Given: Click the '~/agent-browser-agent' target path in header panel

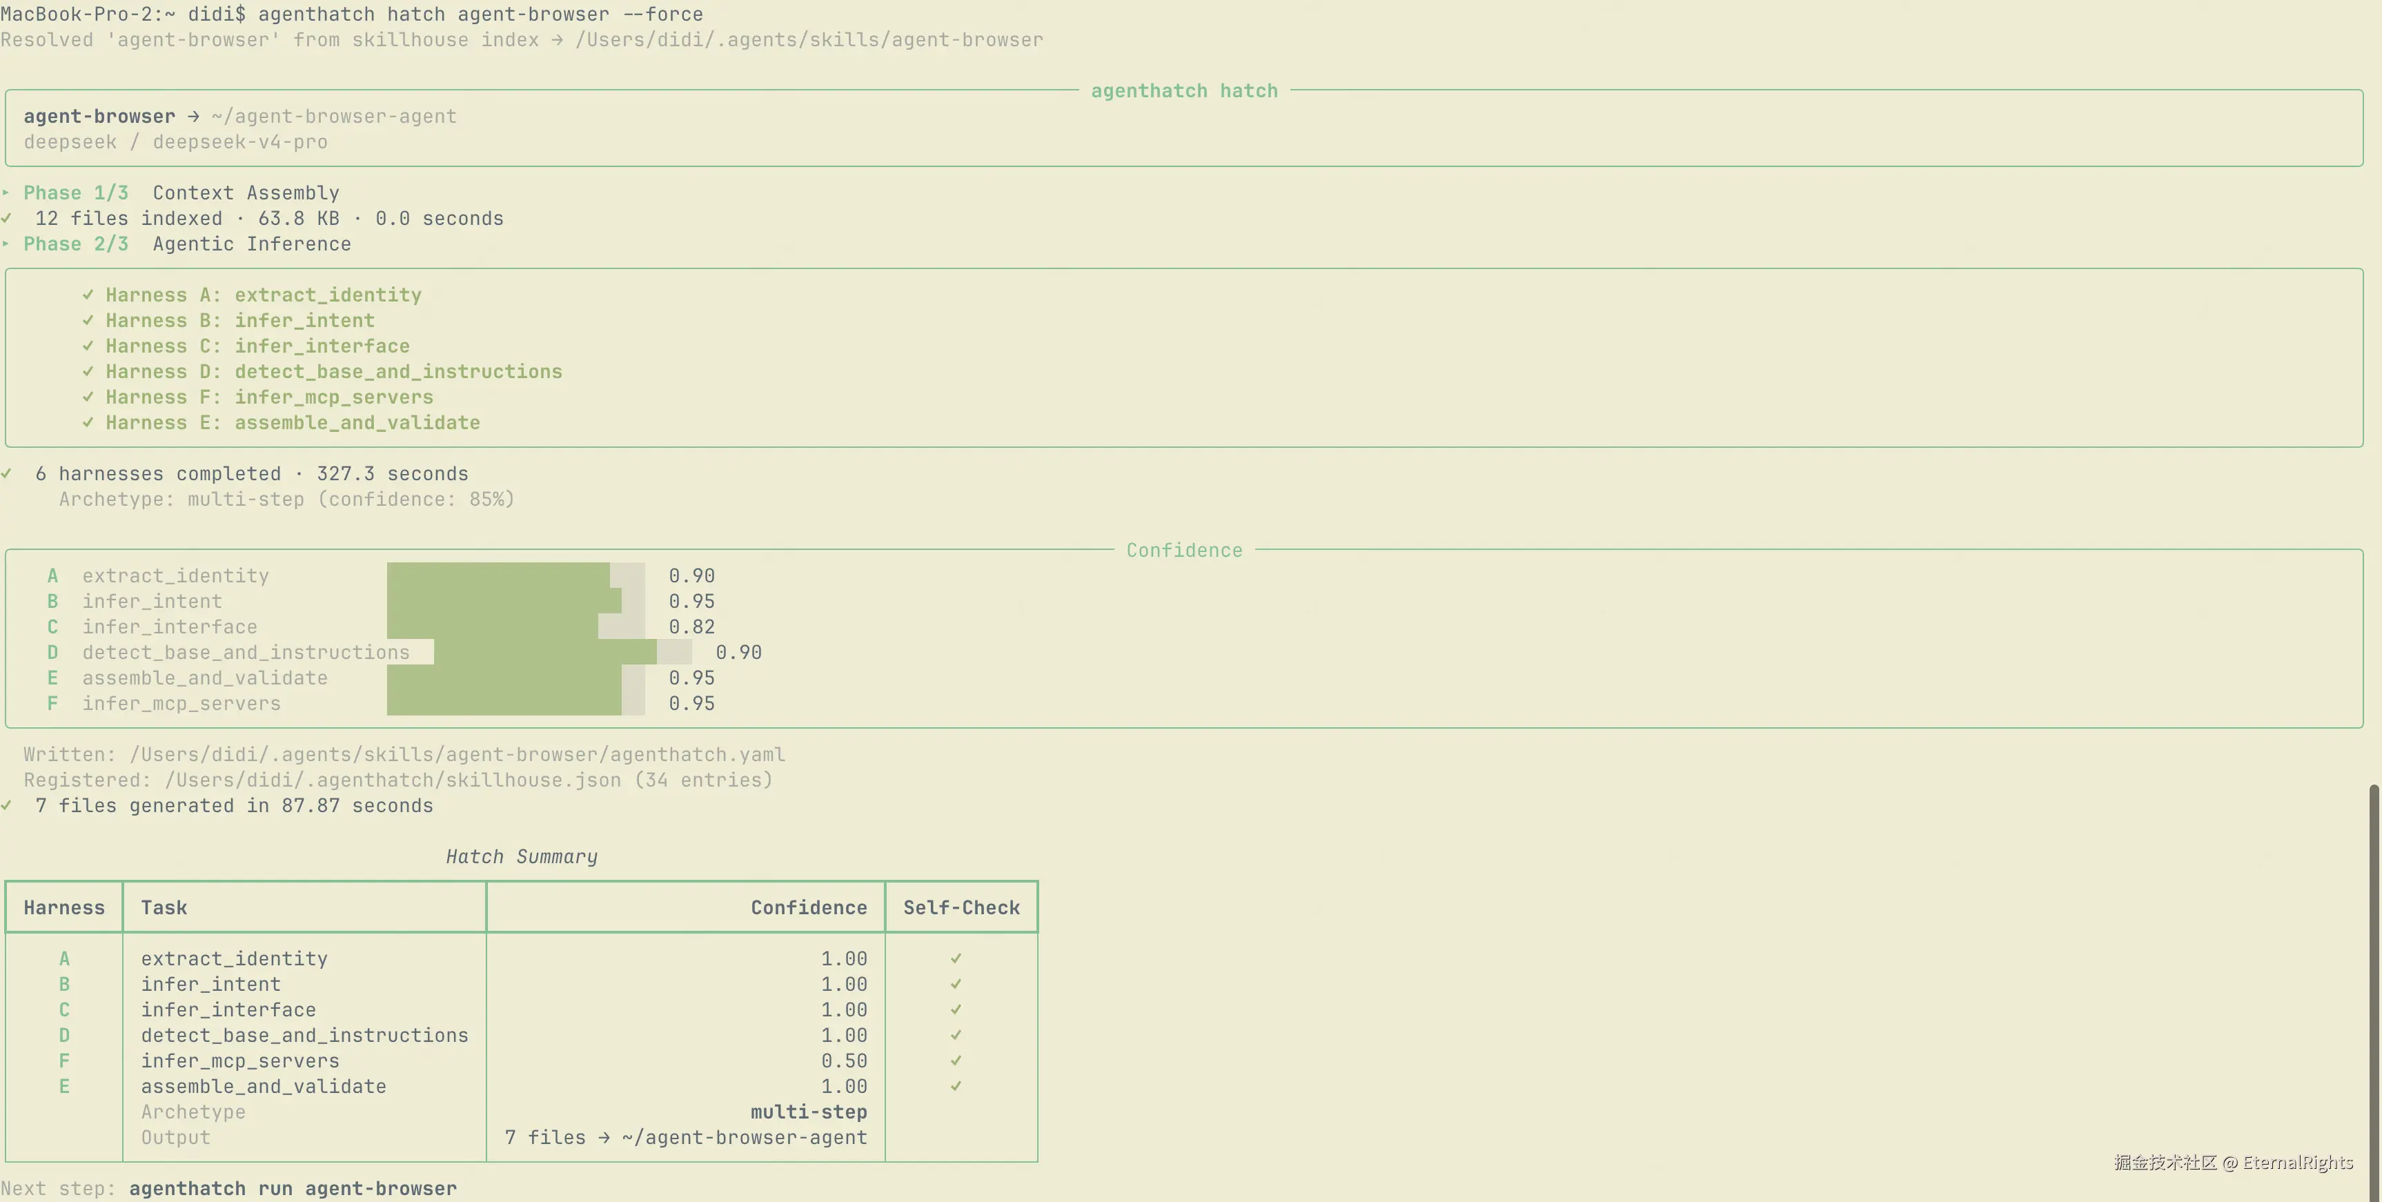Looking at the screenshot, I should (x=334, y=117).
